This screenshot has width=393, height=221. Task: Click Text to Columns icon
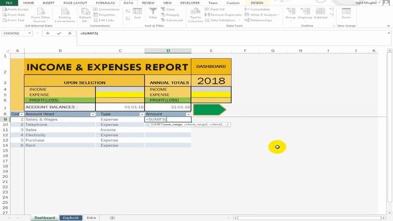[195, 15]
